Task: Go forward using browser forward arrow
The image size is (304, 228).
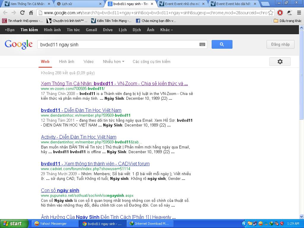Action: (14, 13)
